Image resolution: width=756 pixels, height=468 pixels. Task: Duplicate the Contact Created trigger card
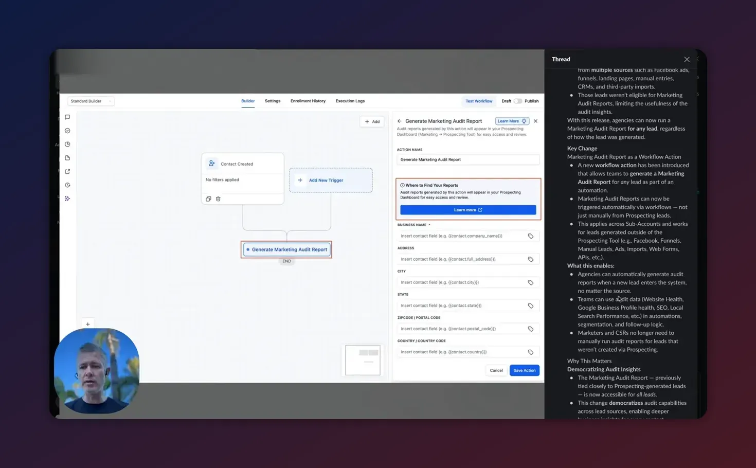[x=208, y=199]
